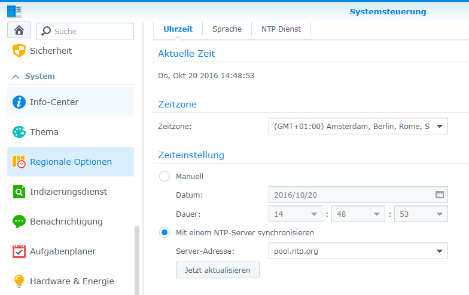Image resolution: width=469 pixels, height=295 pixels.
Task: Open the calendar picker in Datum field
Action: click(439, 195)
